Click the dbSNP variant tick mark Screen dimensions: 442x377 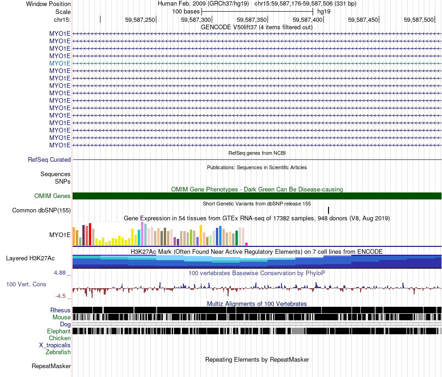(x=328, y=210)
